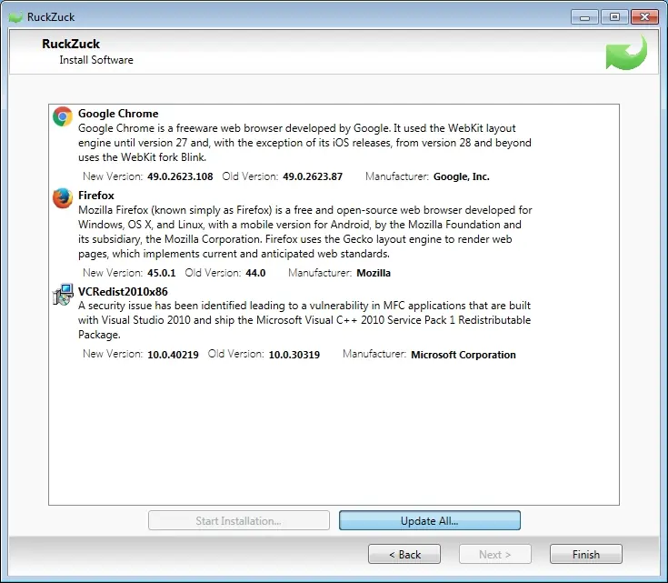The image size is (668, 583).
Task: Select the Firefox entry title
Action: (96, 196)
